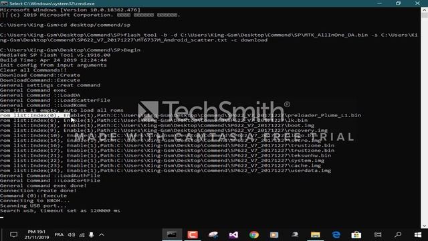Open the Camtasia taskbar icon

coord(193,235)
